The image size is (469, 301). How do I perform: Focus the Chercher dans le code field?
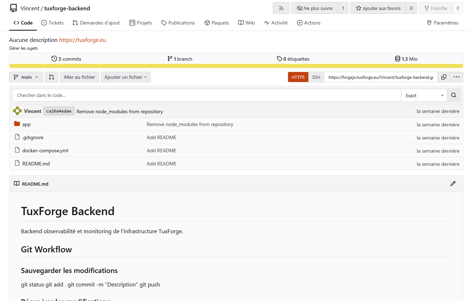click(x=206, y=95)
